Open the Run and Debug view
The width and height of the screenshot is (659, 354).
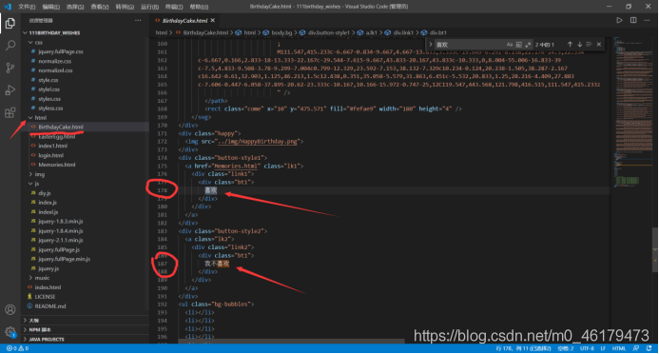(10, 90)
